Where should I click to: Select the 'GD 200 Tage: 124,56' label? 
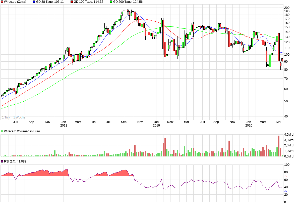tap(128, 2)
